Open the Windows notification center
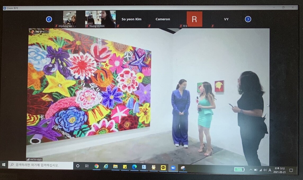The width and height of the screenshot is (303, 180). coord(291,170)
